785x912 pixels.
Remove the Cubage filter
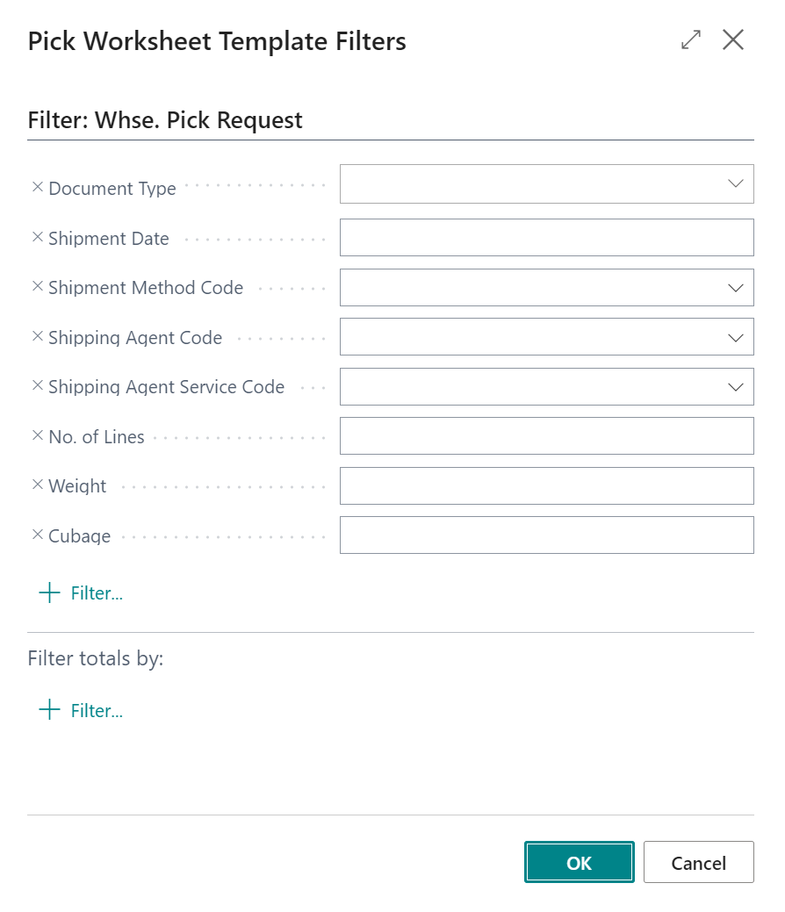click(x=37, y=535)
